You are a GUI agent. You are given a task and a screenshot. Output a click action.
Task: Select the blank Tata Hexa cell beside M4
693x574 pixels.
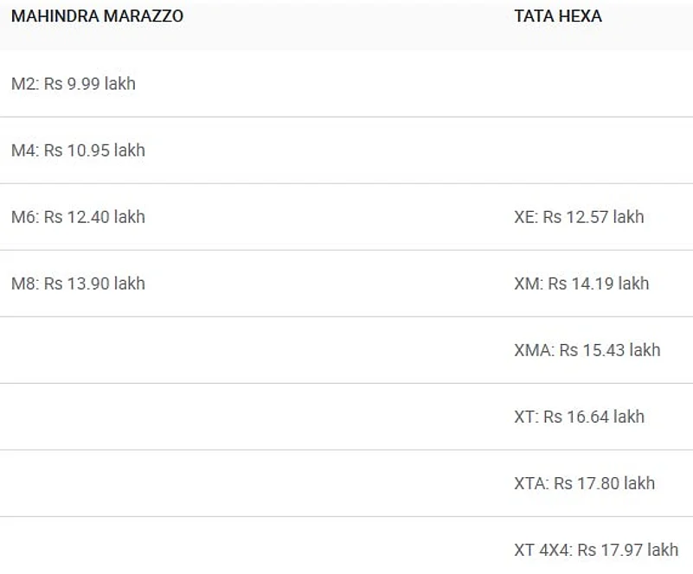point(597,150)
